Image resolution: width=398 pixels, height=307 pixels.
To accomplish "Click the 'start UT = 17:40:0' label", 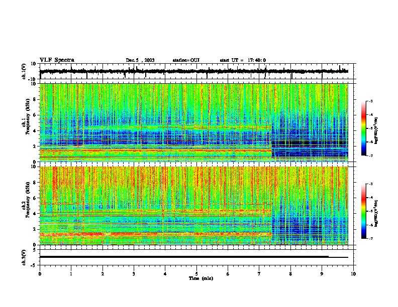I will click(243, 60).
